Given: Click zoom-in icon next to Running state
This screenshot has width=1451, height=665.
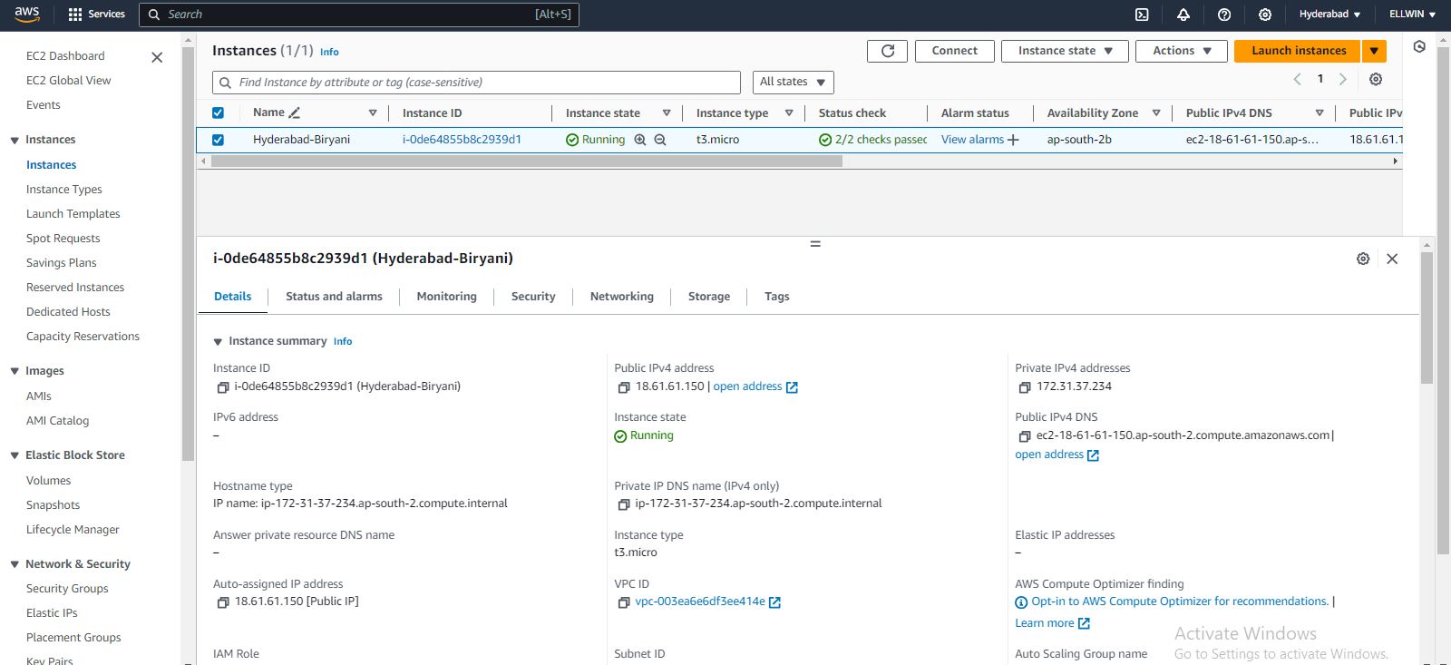Looking at the screenshot, I should click(640, 140).
